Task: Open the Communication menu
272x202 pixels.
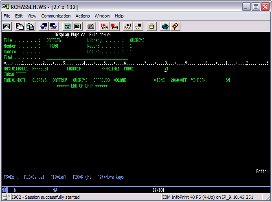Action: (x=56, y=16)
